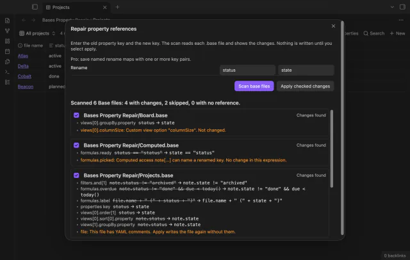Open the templates copy icon

coord(7,61)
